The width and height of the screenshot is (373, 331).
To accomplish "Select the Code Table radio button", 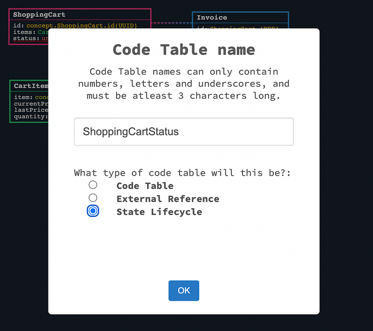I will click(93, 185).
